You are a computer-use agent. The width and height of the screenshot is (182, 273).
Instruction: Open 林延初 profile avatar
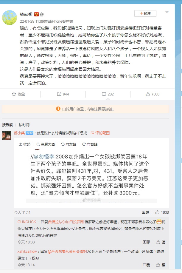[x=10, y=17]
